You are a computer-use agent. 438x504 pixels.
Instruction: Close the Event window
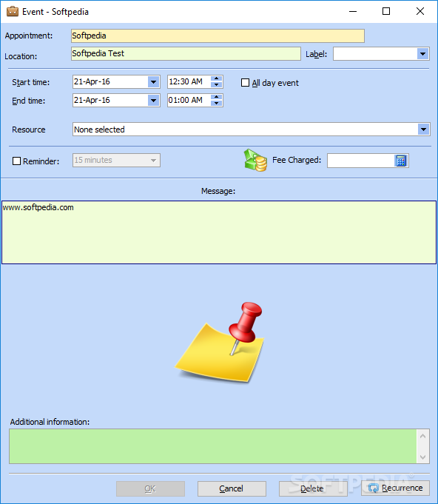point(420,12)
